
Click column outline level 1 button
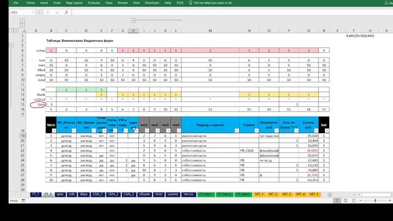(x=22, y=20)
